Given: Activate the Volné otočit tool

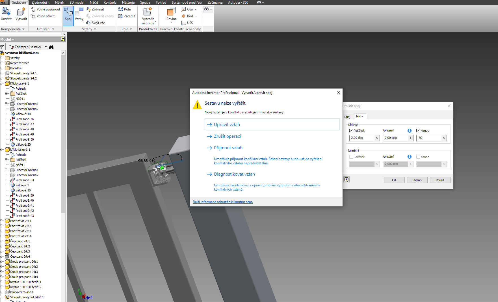Looking at the screenshot, I should [x=44, y=16].
